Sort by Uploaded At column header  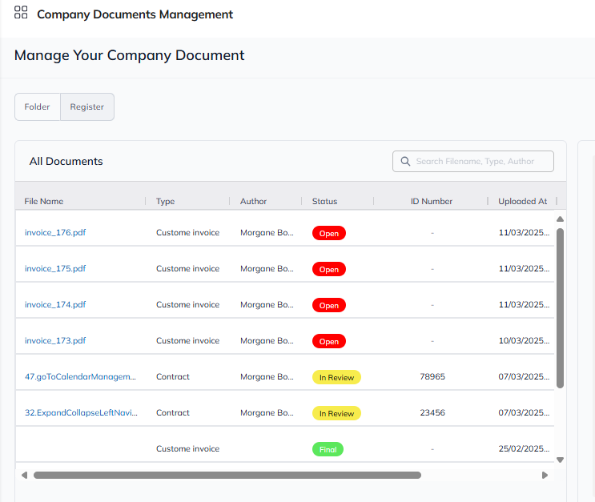pyautogui.click(x=522, y=202)
